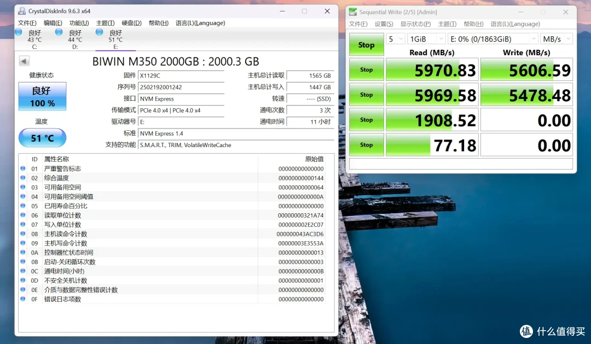The height and width of the screenshot is (344, 591).
Task: Open 功能(U) menu in CrystalDiskInfo
Action: pyautogui.click(x=79, y=23)
